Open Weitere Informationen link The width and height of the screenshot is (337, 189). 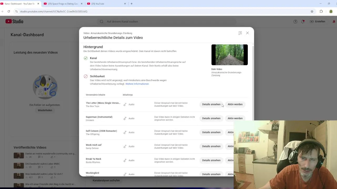(x=137, y=84)
